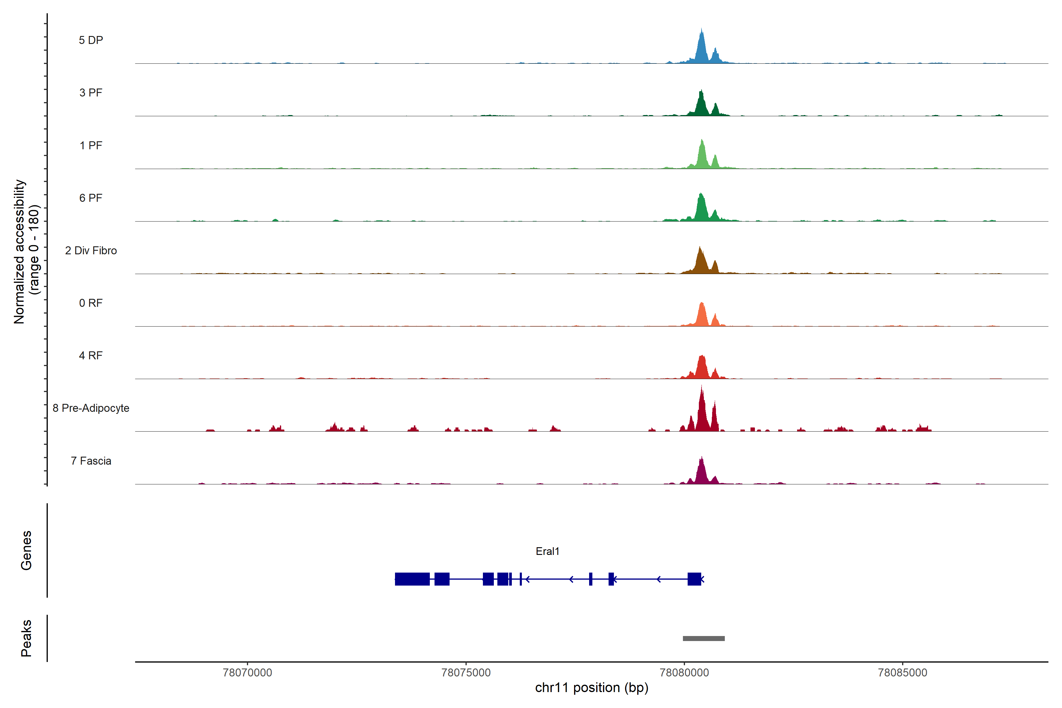Click the largest Eral1 exon block
Viewport: 1062px width, 708px height.
(412, 579)
